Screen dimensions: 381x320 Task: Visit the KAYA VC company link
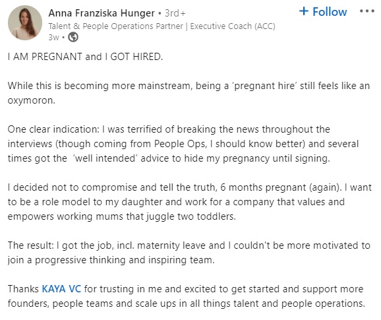(x=61, y=289)
